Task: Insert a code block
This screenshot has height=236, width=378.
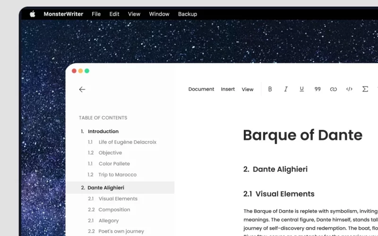Action: tap(349, 89)
